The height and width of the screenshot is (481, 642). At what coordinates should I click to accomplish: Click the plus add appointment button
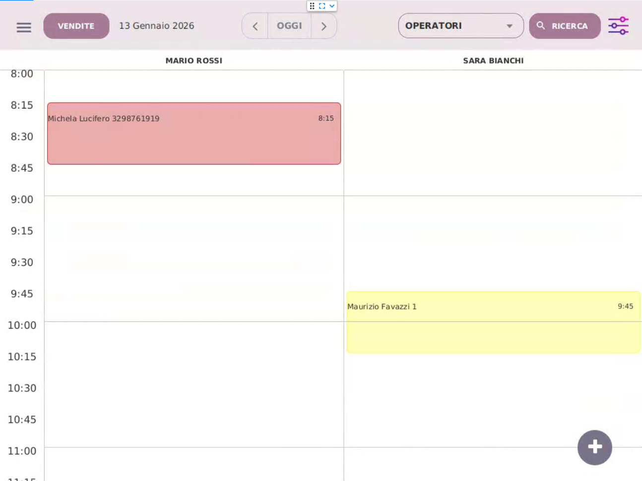(594, 447)
